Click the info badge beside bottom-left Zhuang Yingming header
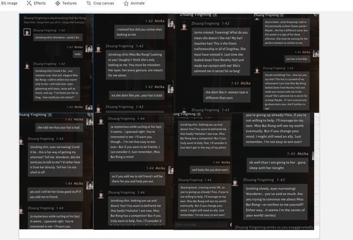The height and width of the screenshot is (240, 353). 50,115
